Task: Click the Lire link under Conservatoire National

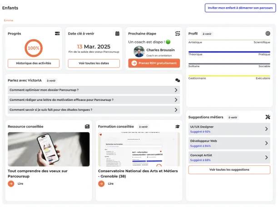Action: click(111, 183)
